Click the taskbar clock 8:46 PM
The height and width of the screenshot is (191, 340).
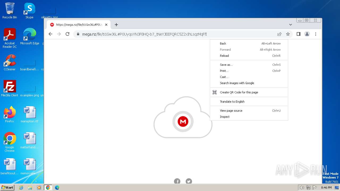(x=326, y=188)
